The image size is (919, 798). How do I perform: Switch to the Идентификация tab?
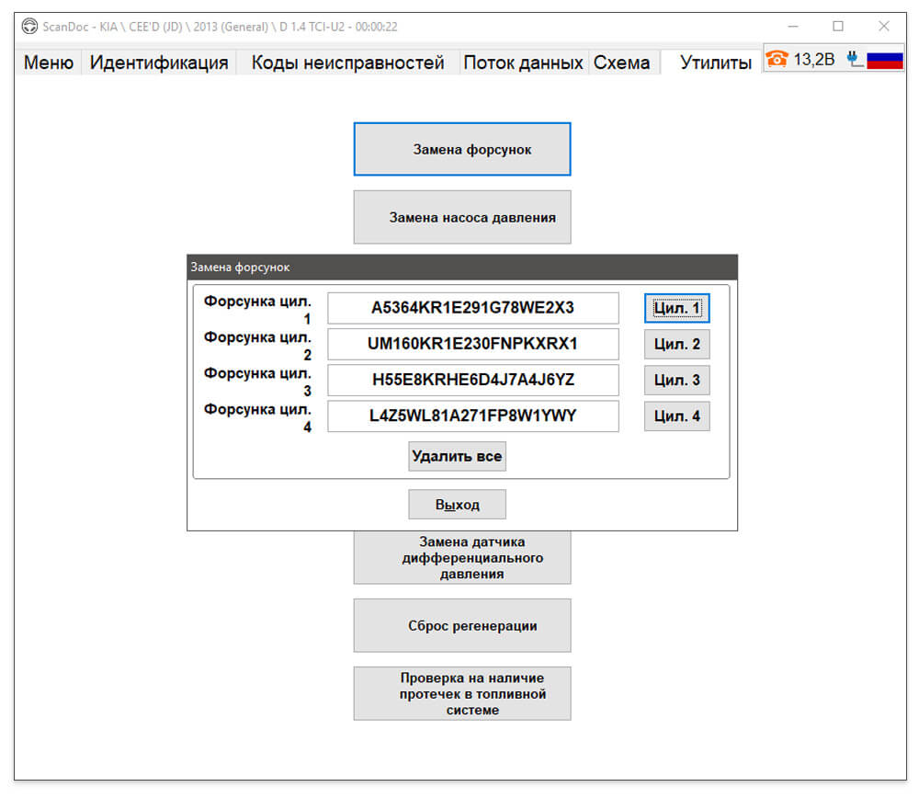pyautogui.click(x=159, y=63)
